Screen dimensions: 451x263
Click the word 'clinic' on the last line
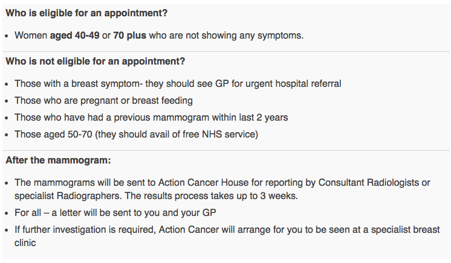[25, 243]
